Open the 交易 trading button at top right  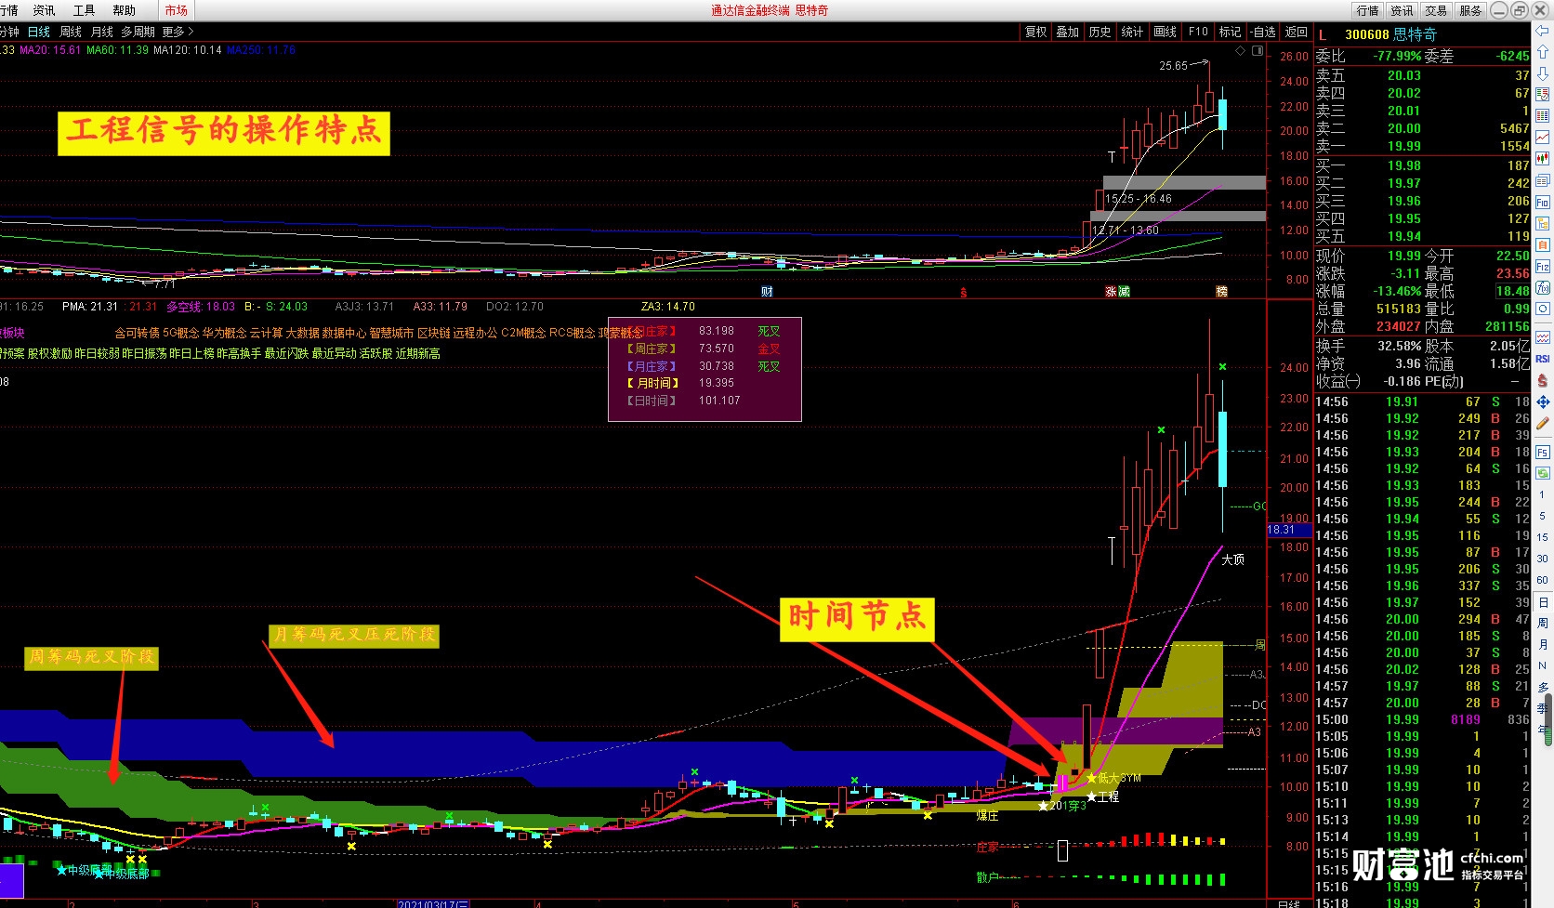[1436, 10]
